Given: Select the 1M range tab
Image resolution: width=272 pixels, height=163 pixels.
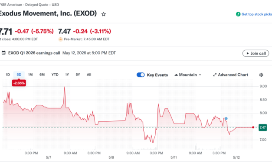Looking at the screenshot, I should click(x=30, y=75).
